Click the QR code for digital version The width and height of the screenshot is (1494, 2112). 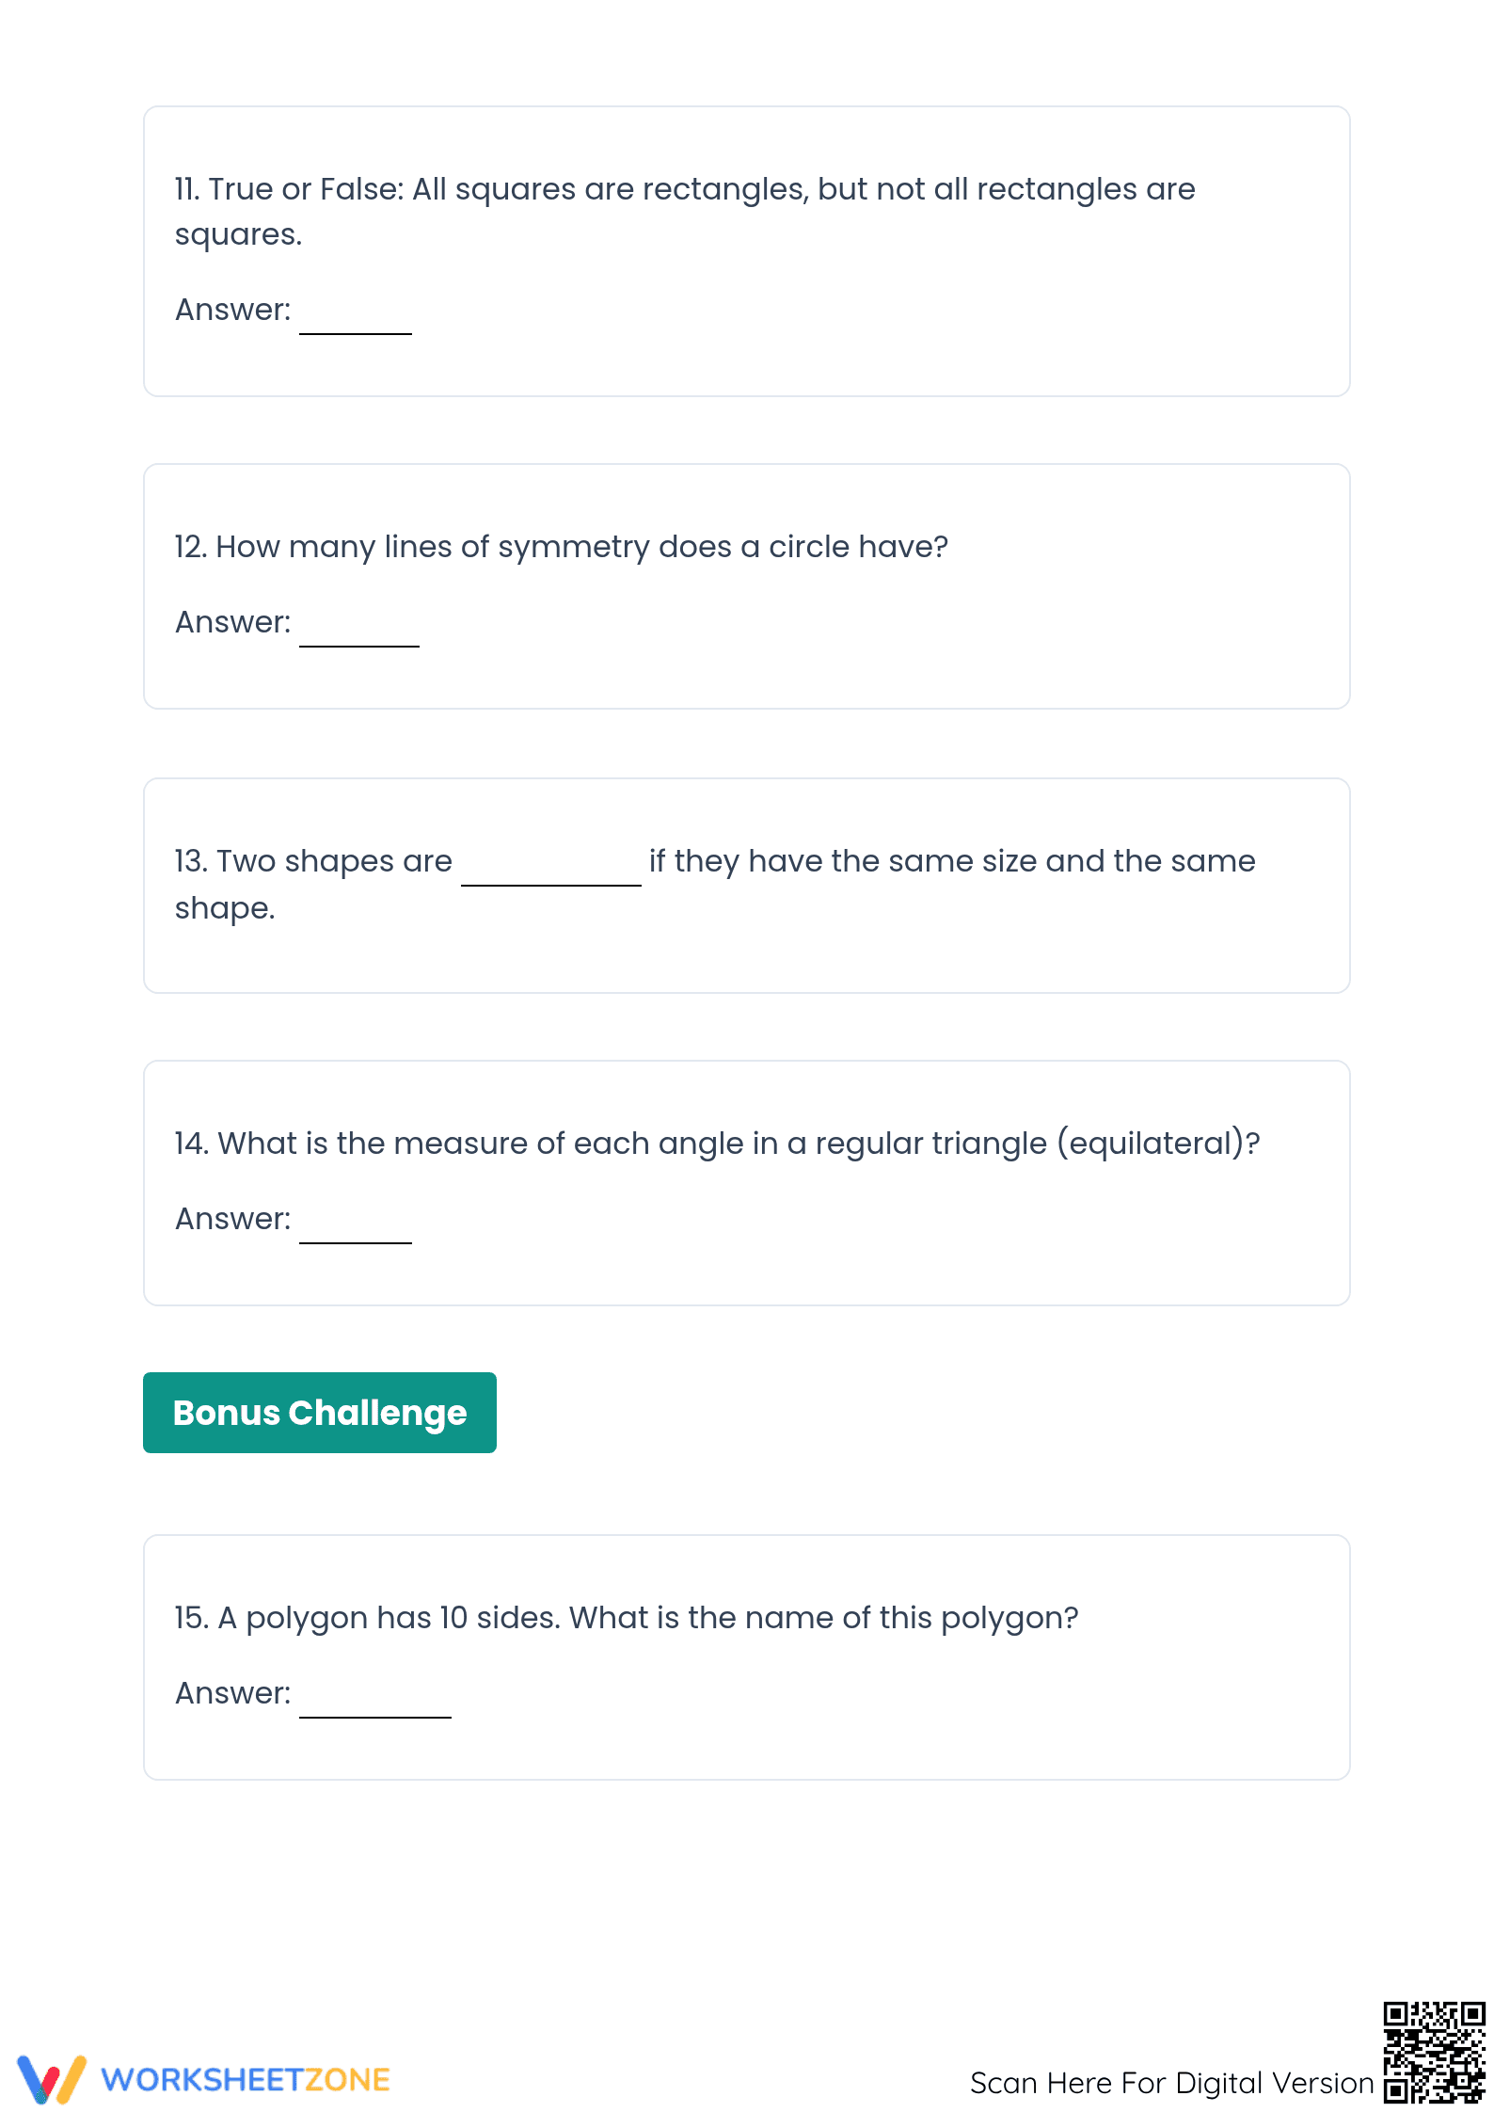pyautogui.click(x=1434, y=2052)
